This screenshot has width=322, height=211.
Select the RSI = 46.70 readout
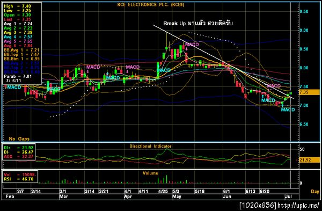coord(18,179)
